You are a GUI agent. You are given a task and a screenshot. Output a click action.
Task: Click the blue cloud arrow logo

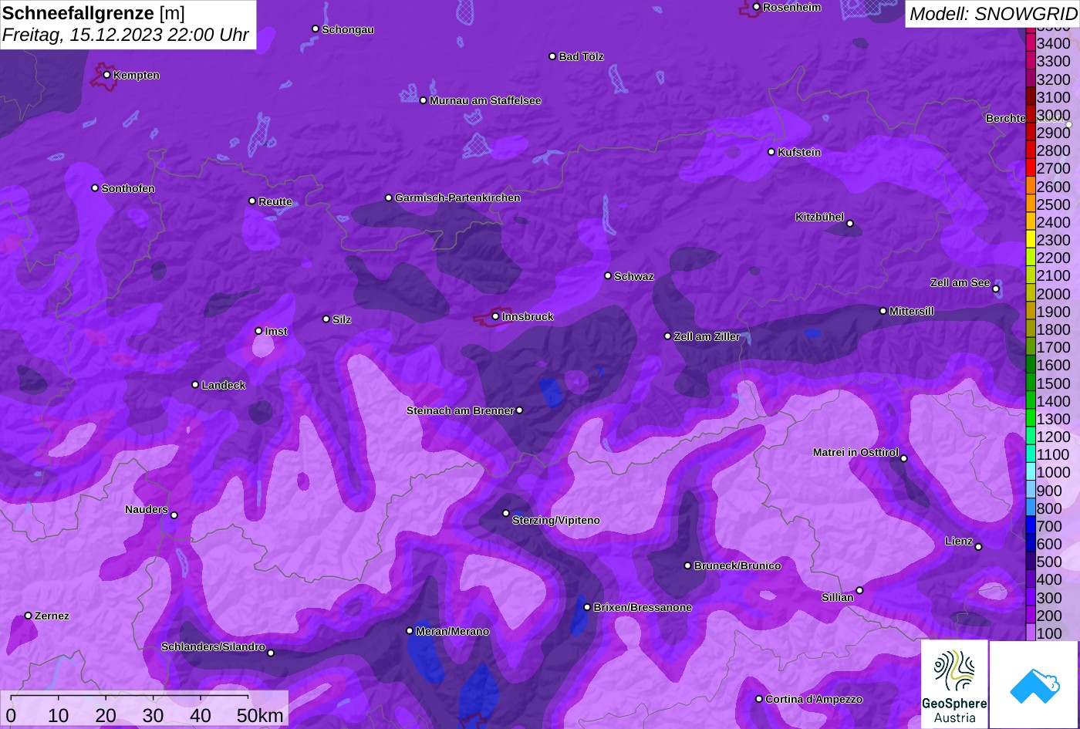click(1034, 684)
